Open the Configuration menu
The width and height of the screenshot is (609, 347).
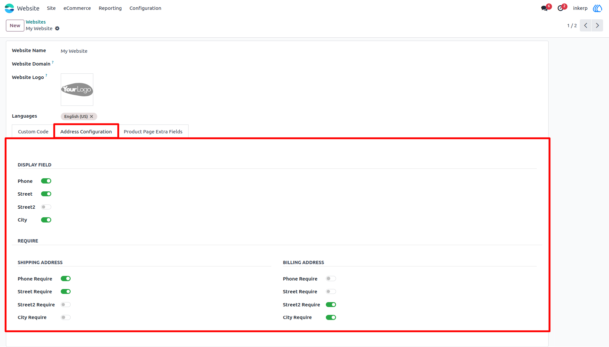(x=145, y=8)
